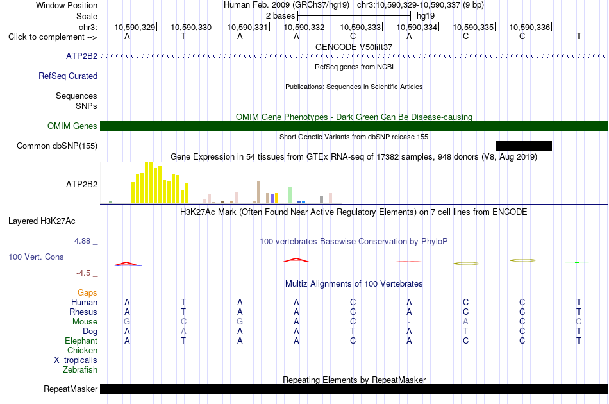Click the hg19 label beside the scale bar
609x404 pixels.
425,16
